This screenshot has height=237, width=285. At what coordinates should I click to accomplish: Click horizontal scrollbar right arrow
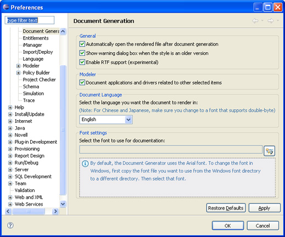click(55, 211)
